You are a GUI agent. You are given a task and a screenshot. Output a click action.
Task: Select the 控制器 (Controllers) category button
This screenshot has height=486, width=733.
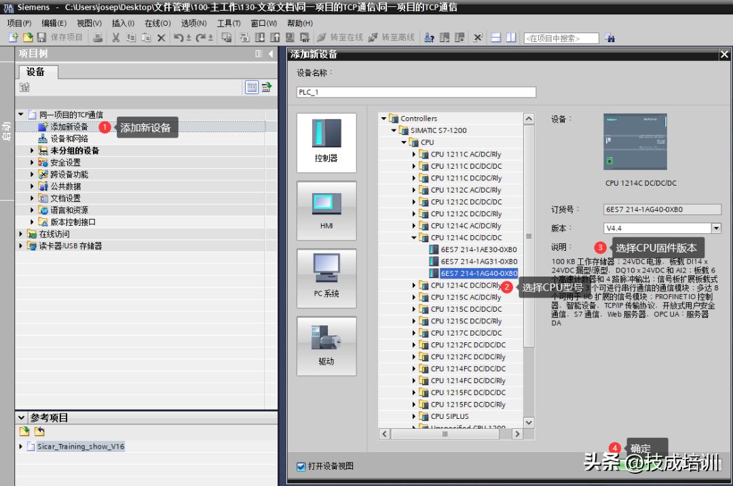coord(326,143)
